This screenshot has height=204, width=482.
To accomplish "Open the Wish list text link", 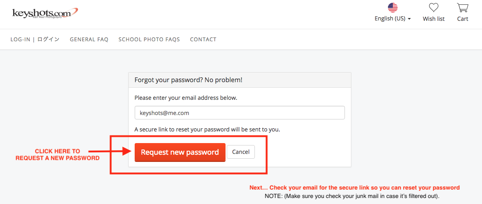I will point(433,18).
